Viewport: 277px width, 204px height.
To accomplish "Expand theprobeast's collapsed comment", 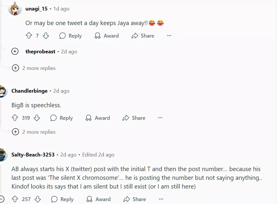I will click(15, 52).
